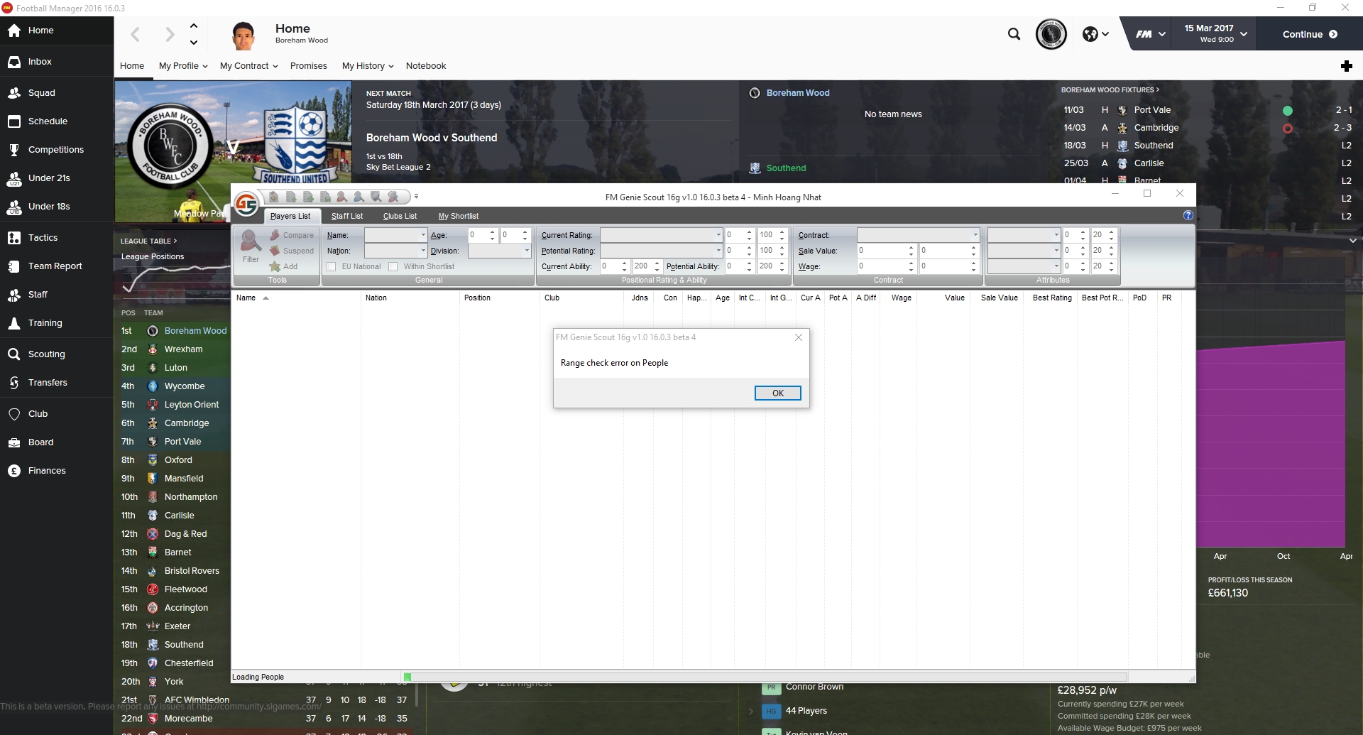Expand the FM menu dropdown
The image size is (1363, 735).
pos(1150,34)
